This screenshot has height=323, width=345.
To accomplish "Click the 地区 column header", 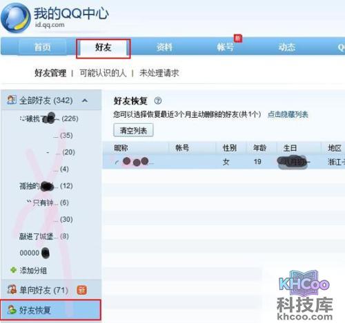I will (x=335, y=148).
